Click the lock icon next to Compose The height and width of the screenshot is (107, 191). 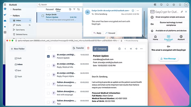(119, 49)
